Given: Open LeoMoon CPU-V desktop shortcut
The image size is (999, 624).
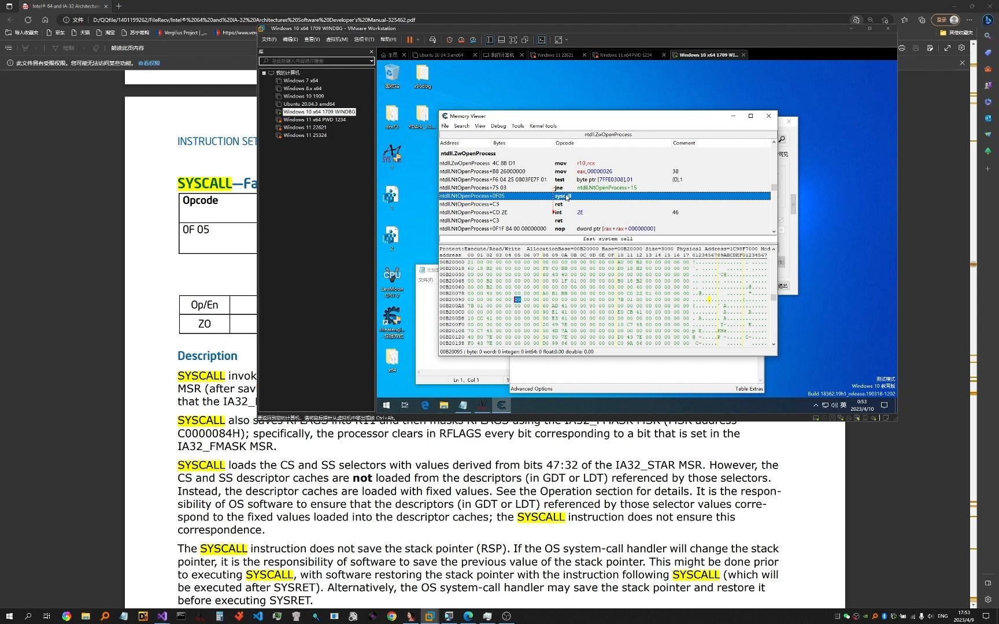Looking at the screenshot, I should (x=392, y=282).
